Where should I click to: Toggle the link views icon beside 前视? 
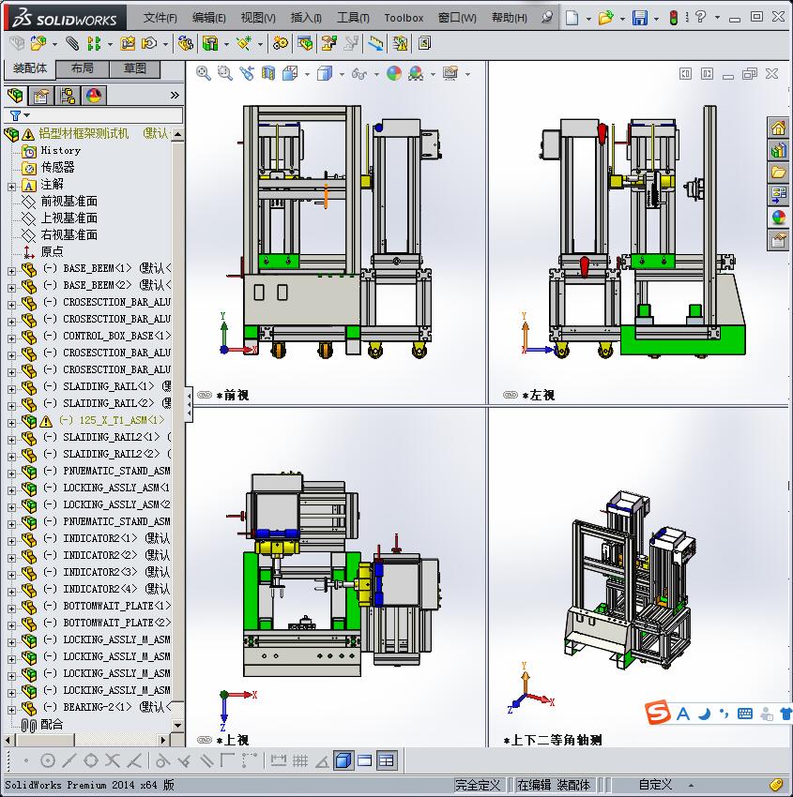(204, 395)
